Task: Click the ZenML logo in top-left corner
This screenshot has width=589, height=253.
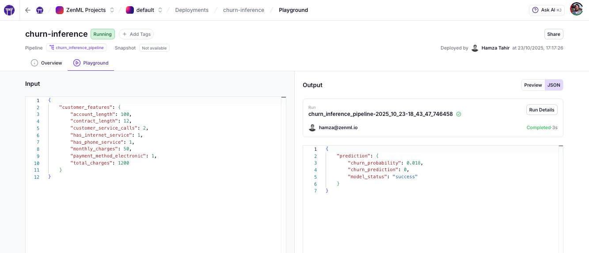Action: (9, 10)
